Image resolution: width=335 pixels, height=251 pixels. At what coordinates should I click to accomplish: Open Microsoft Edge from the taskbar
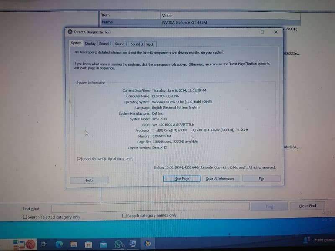(x=59, y=244)
